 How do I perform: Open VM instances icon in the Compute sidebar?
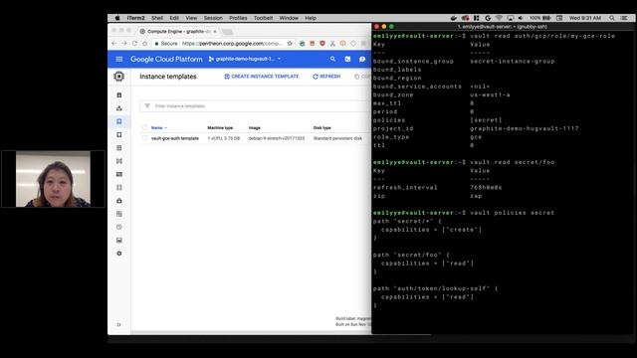coord(119,95)
